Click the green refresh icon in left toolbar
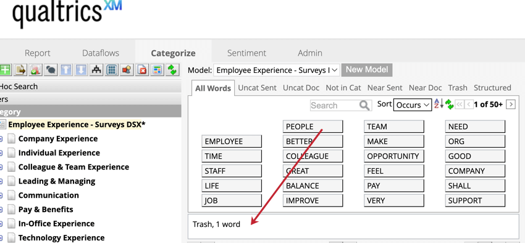Image resolution: width=525 pixels, height=243 pixels. tap(172, 70)
